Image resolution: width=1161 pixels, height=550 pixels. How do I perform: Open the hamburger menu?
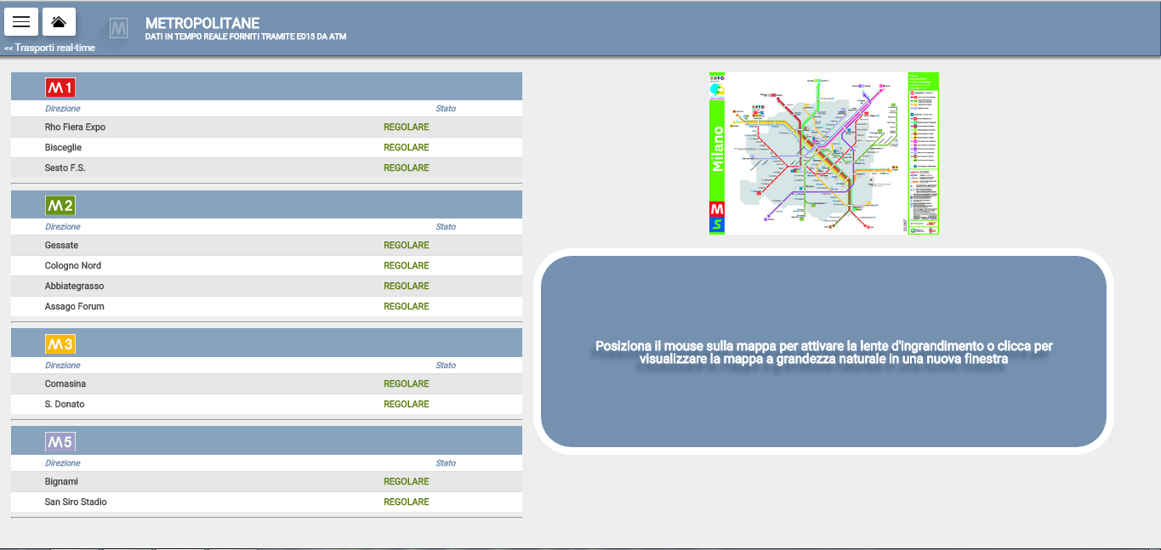click(x=21, y=21)
